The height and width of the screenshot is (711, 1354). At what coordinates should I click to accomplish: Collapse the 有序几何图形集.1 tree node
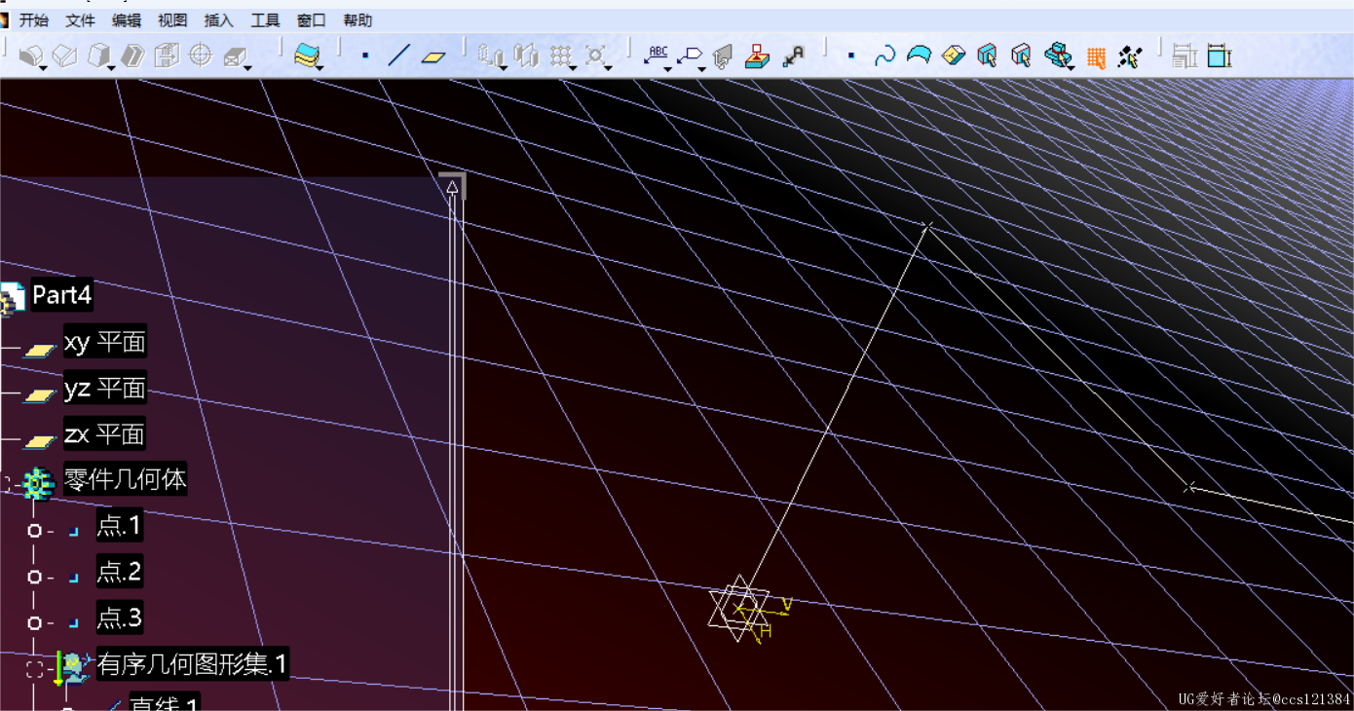(35, 670)
